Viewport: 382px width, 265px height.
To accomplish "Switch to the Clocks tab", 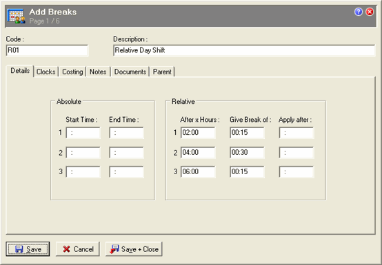I will pos(46,72).
